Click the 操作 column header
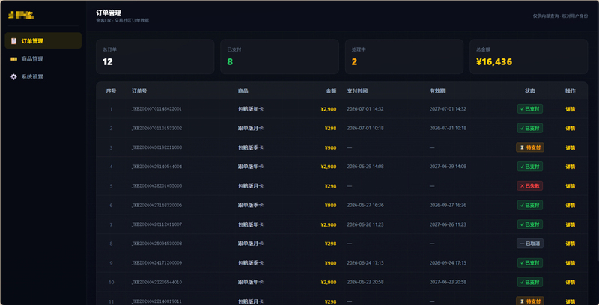 coord(571,91)
